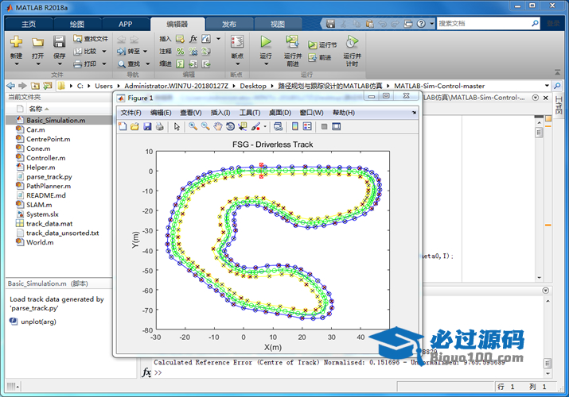Viewport: 569px width, 397px height.
Task: Click the 保存 (Save) floppy icon
Action: (x=59, y=41)
